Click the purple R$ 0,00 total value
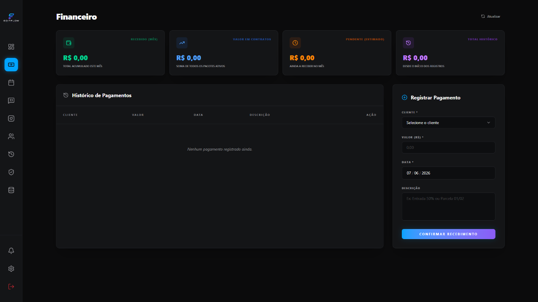 tap(415, 58)
